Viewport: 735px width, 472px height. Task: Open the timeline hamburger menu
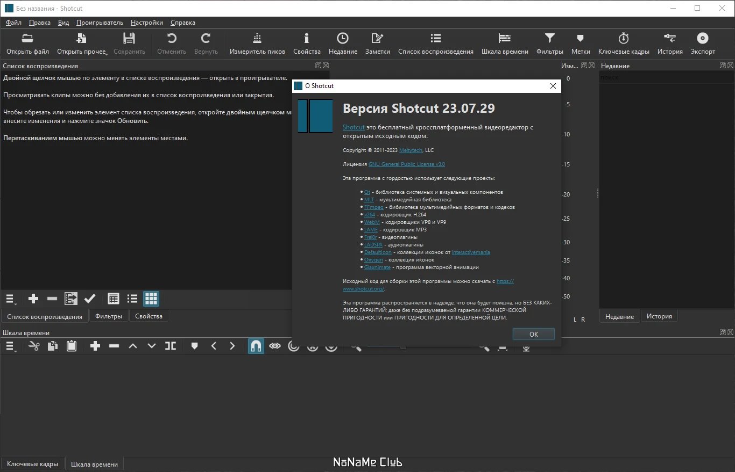11,347
